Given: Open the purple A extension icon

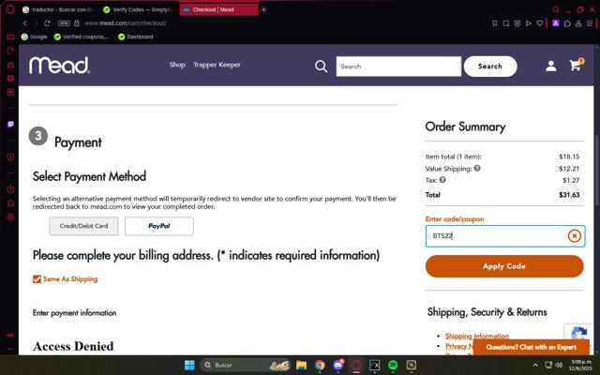Looking at the screenshot, I should point(556,23).
